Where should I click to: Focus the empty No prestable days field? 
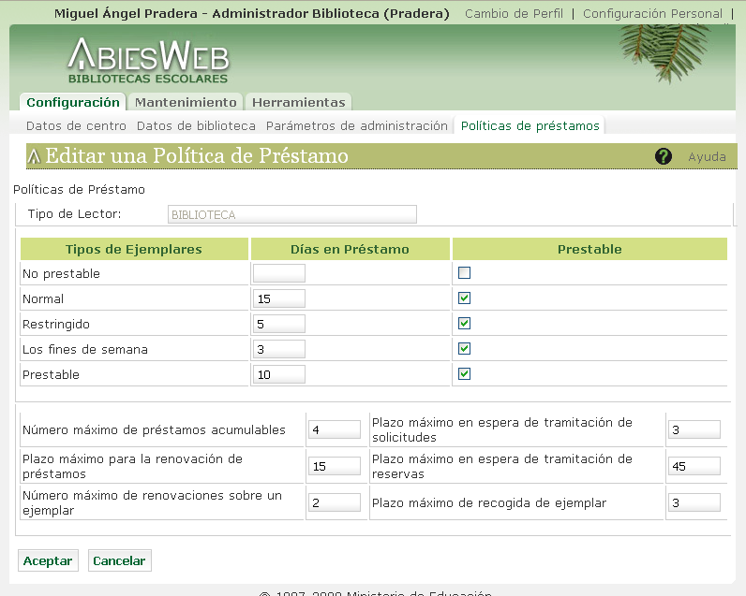278,273
